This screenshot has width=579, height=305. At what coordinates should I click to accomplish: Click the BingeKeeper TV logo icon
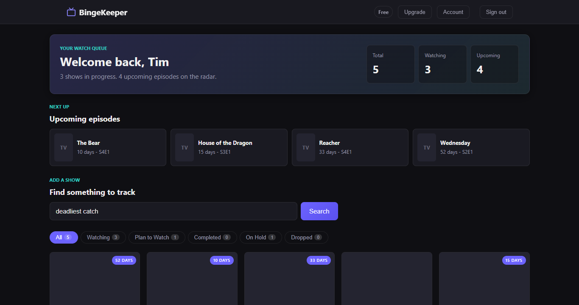[x=71, y=12]
